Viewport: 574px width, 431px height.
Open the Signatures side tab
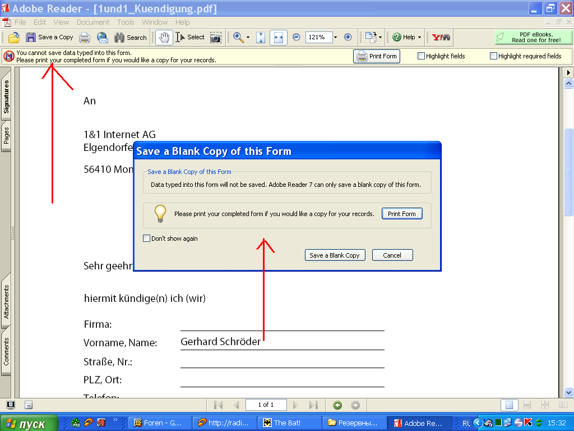(6, 96)
